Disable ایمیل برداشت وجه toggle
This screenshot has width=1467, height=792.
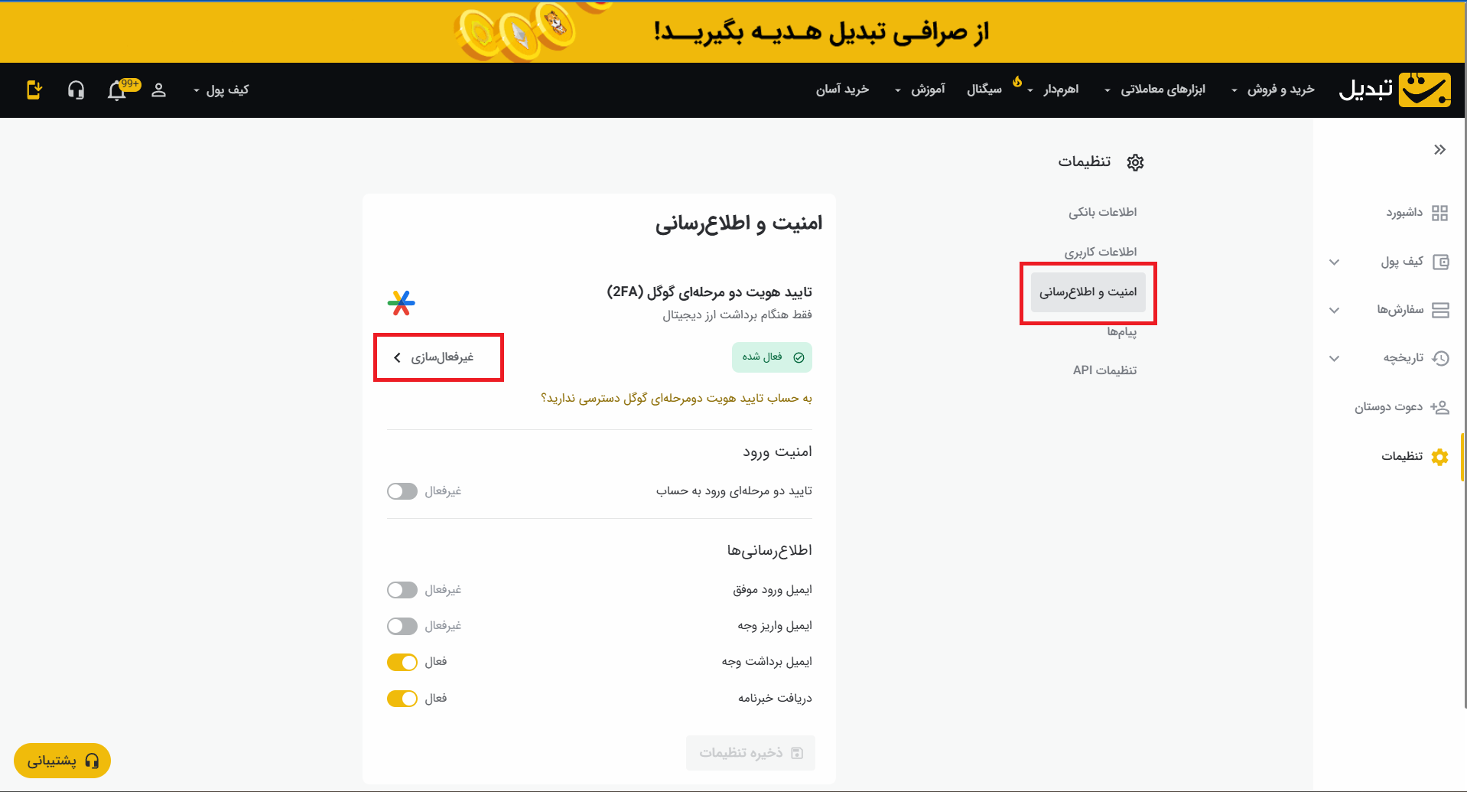402,662
